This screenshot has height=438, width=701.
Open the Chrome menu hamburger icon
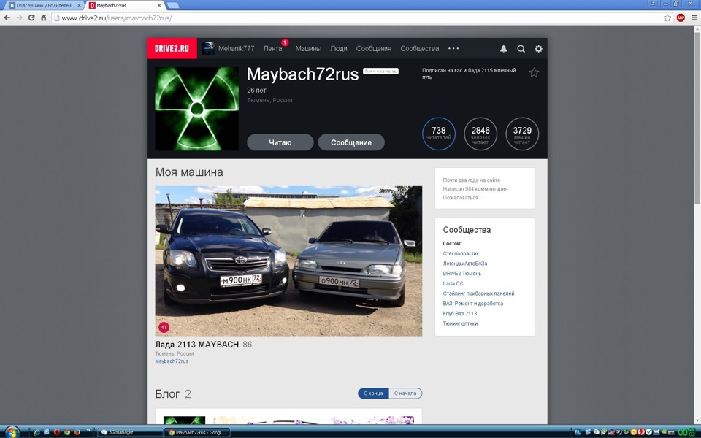click(x=694, y=18)
